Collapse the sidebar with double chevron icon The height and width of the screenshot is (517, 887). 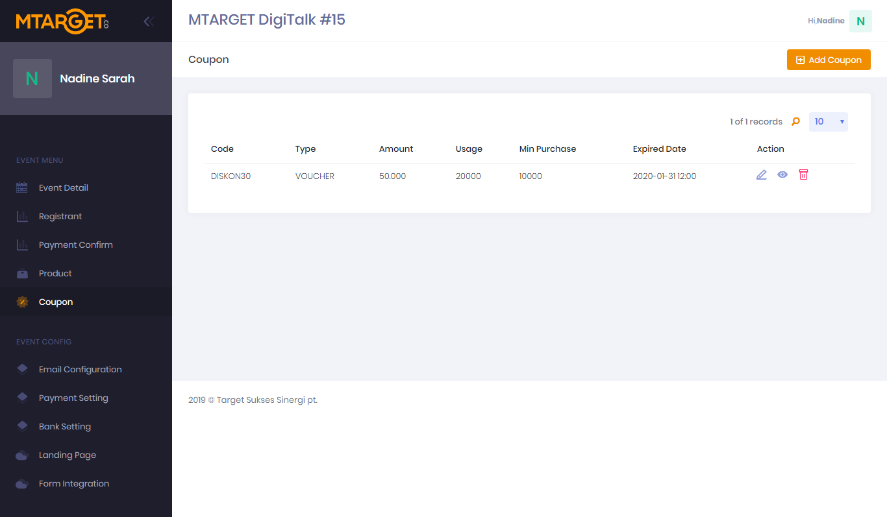[x=149, y=21]
